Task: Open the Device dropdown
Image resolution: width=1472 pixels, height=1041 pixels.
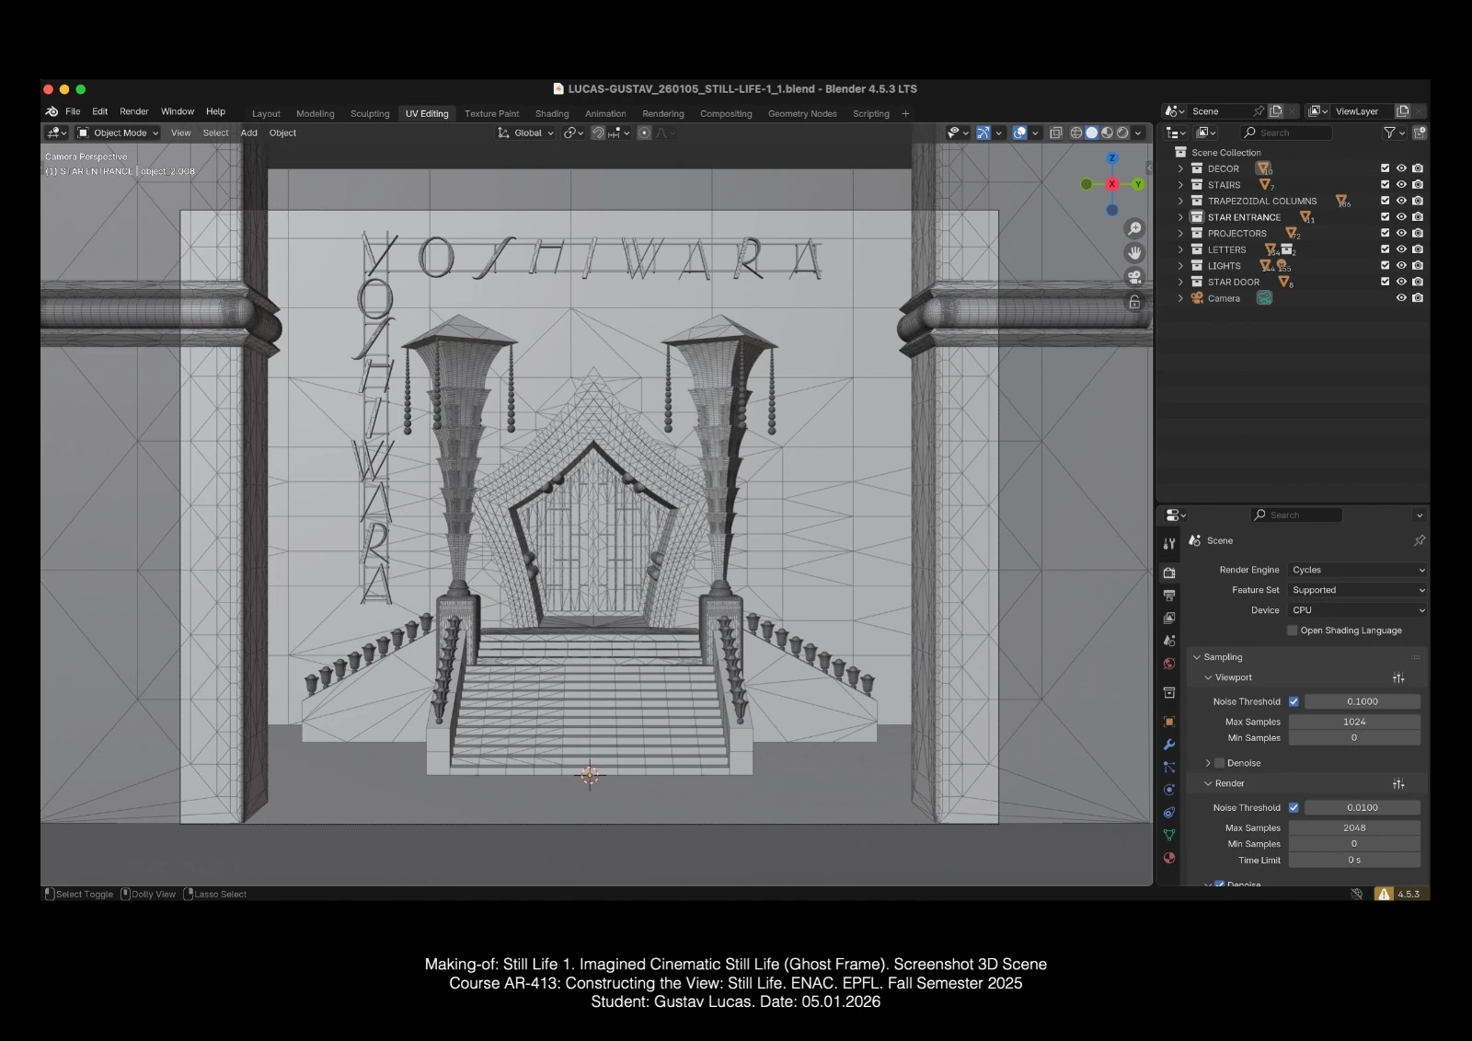Action: pos(1358,610)
